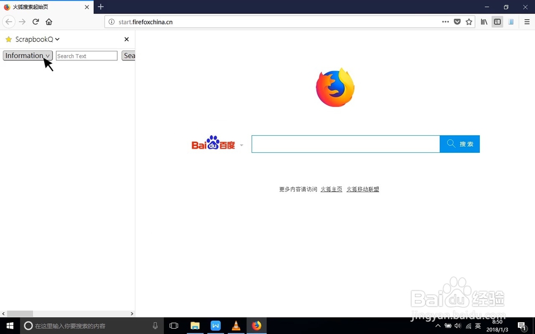The height and width of the screenshot is (334, 535).
Task: Open the clock showing 8:50
Action: tap(497, 326)
